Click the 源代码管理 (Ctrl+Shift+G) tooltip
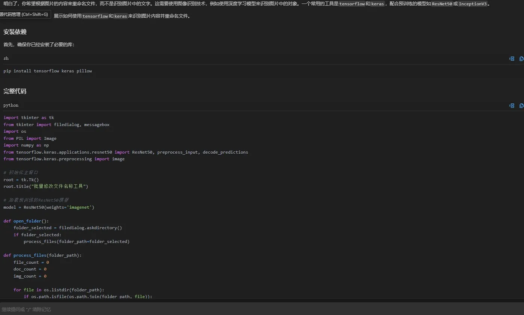This screenshot has height=315, width=524. 25,15
